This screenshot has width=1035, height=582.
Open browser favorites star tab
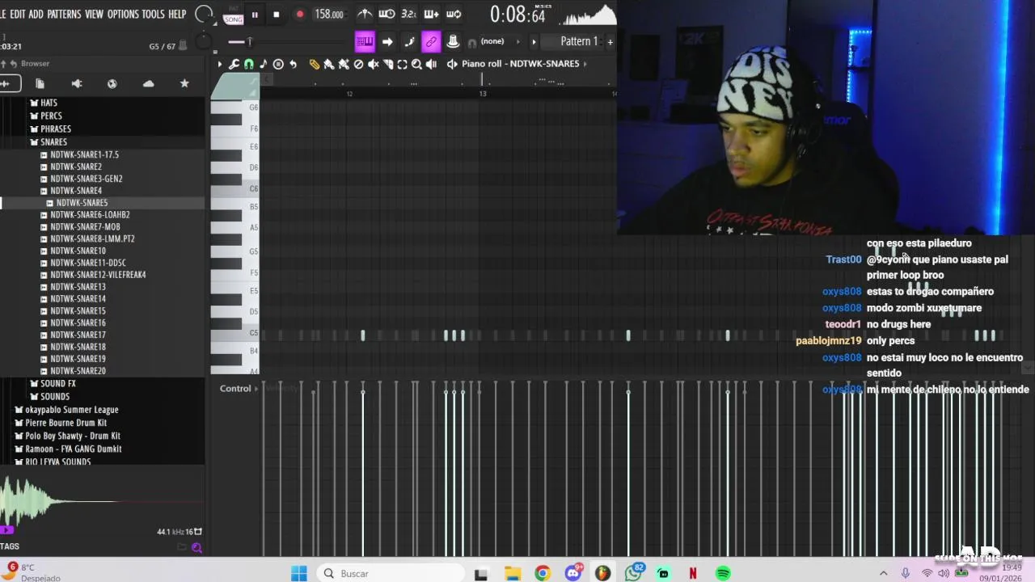(x=184, y=83)
